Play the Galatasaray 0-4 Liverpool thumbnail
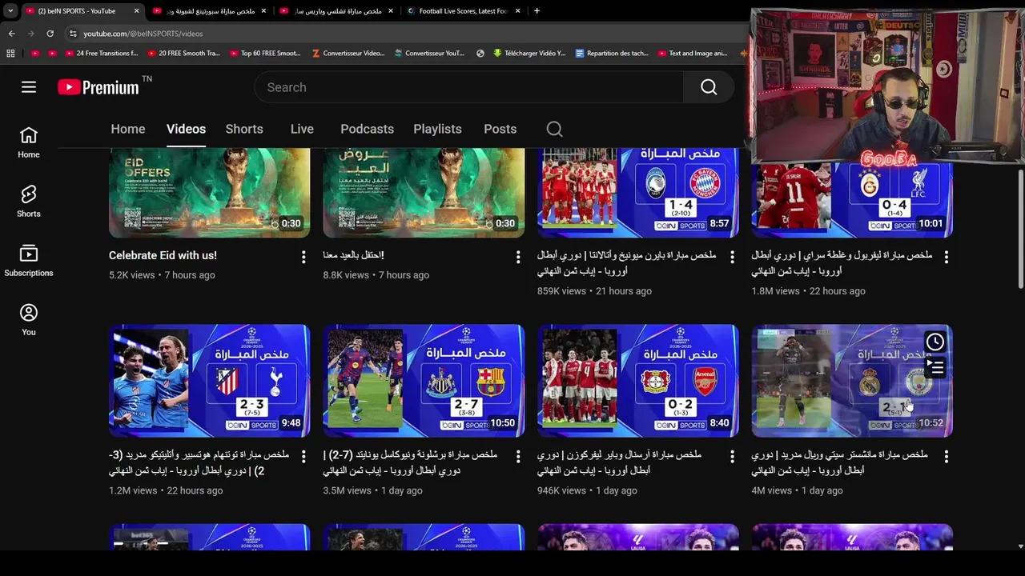Screen dimensions: 1025x576 (852, 200)
